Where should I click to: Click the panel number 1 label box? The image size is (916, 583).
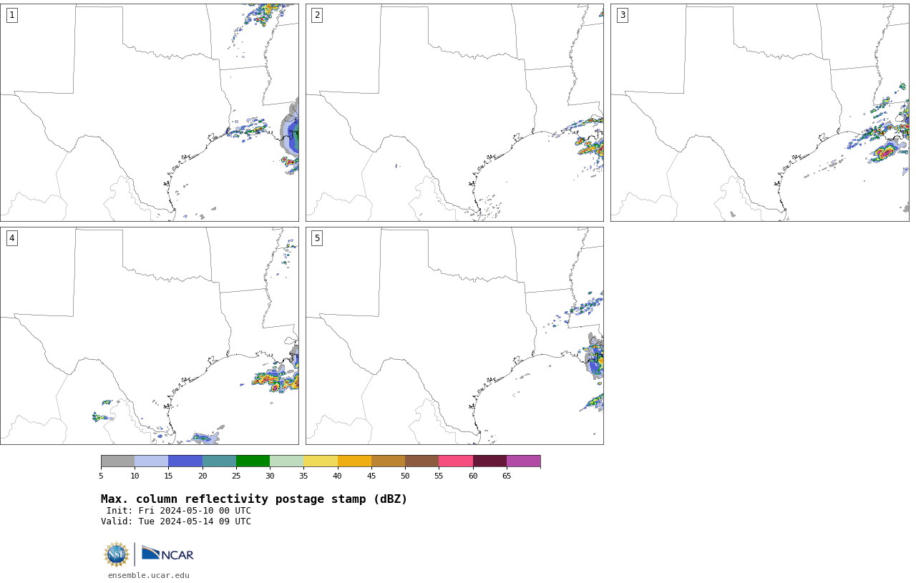tap(12, 15)
